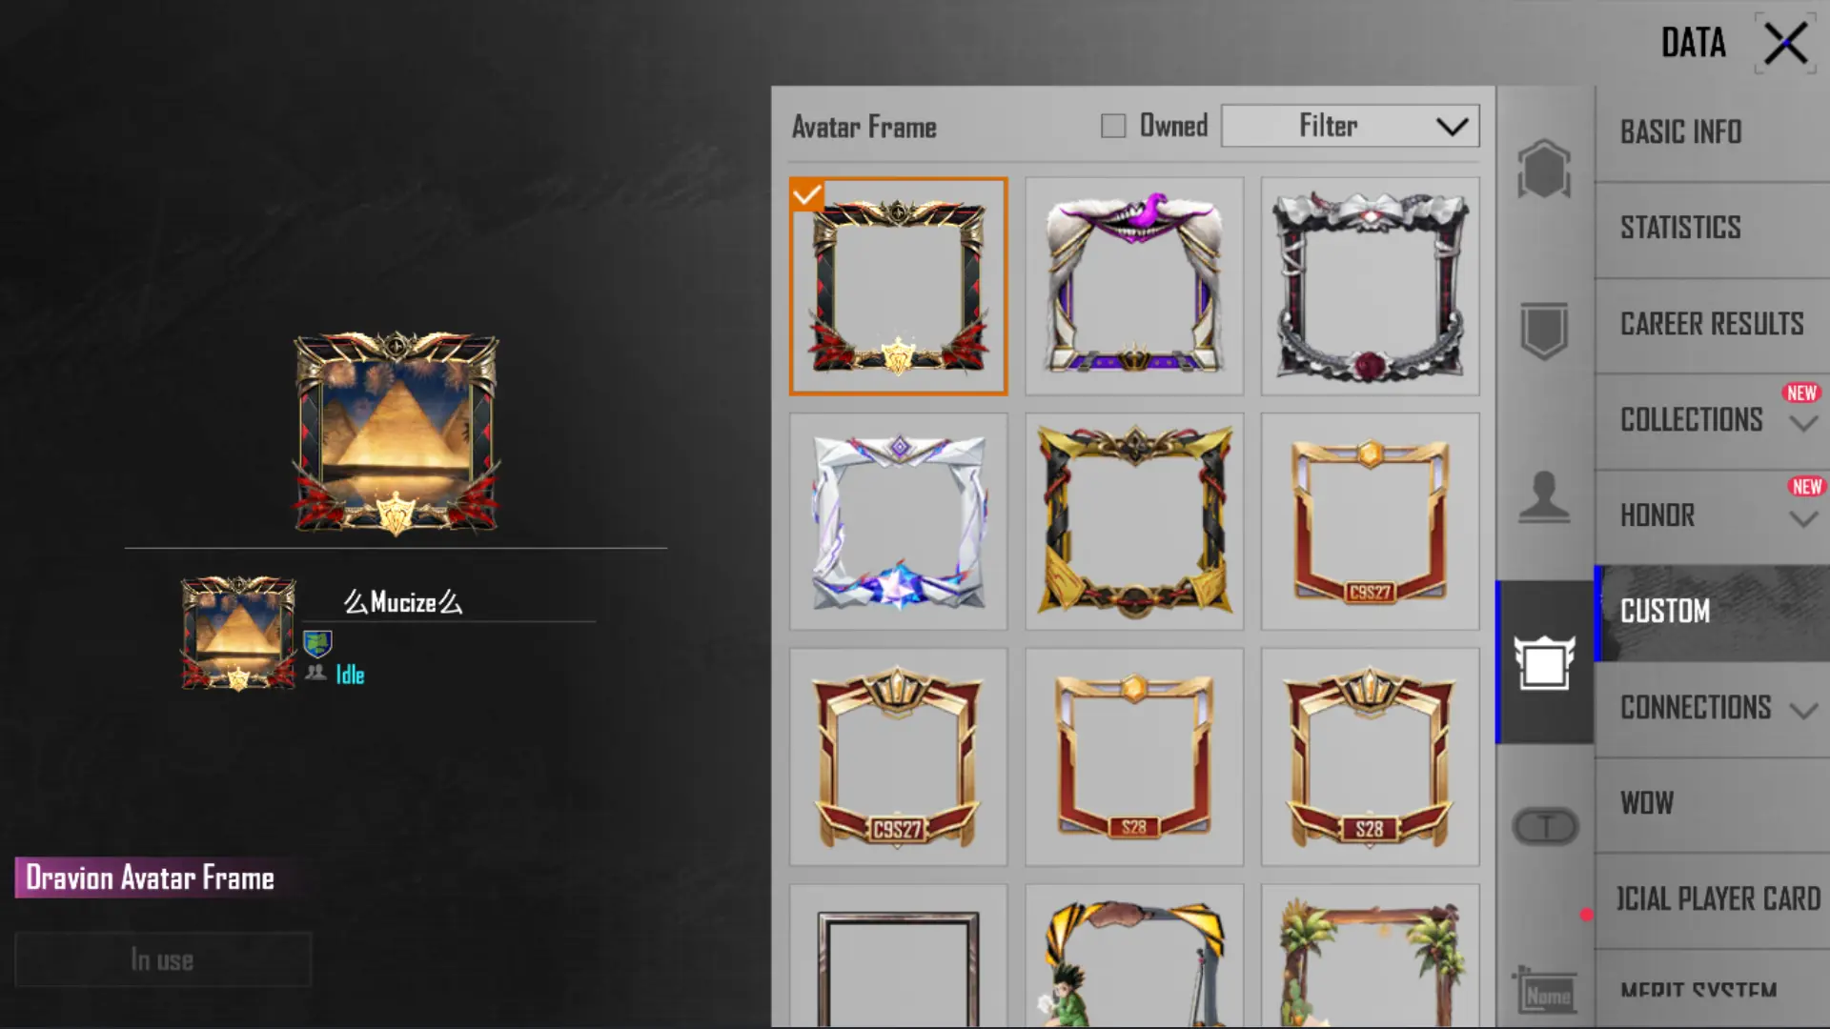
Task: Click the clan shield badge under player name
Action: click(x=317, y=644)
